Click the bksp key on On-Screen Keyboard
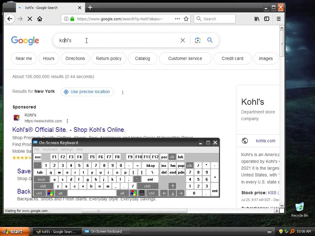This screenshot has height=236, width=315. (151, 165)
